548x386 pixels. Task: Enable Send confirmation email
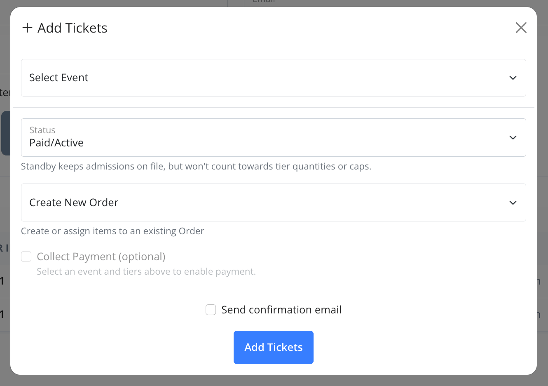click(x=211, y=309)
